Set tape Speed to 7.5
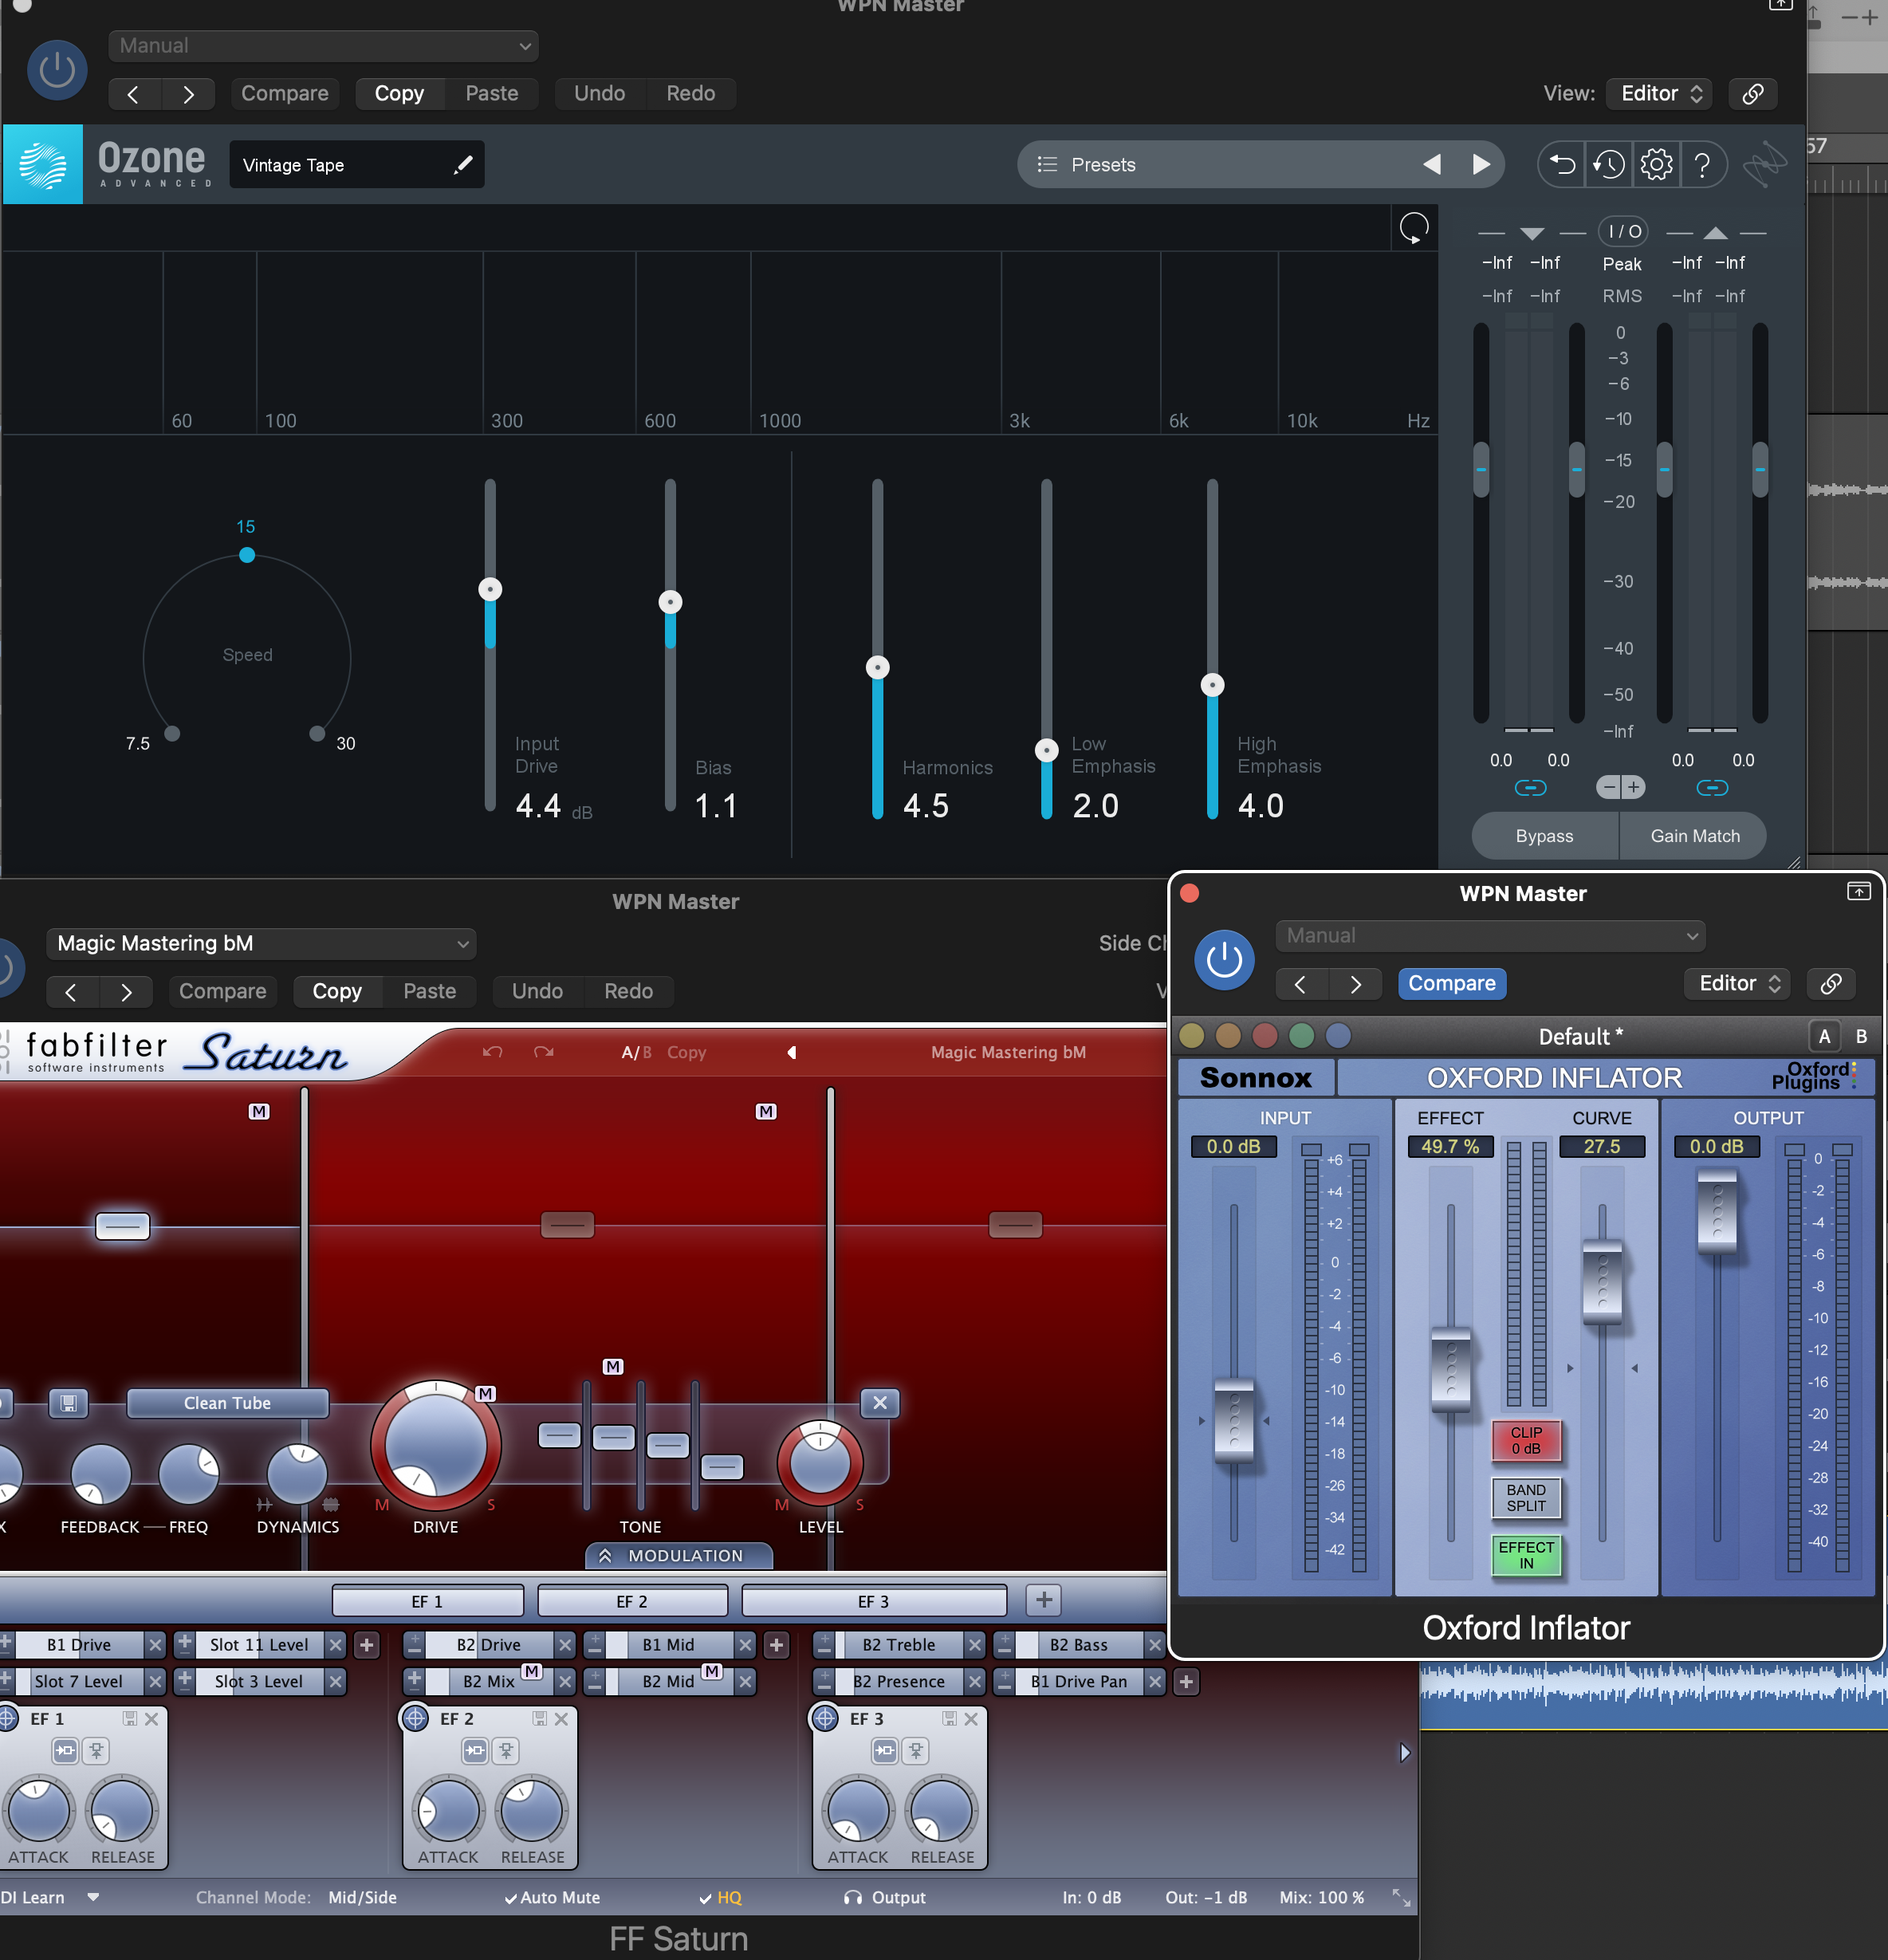Screen dimensions: 1888x1960 (172, 734)
